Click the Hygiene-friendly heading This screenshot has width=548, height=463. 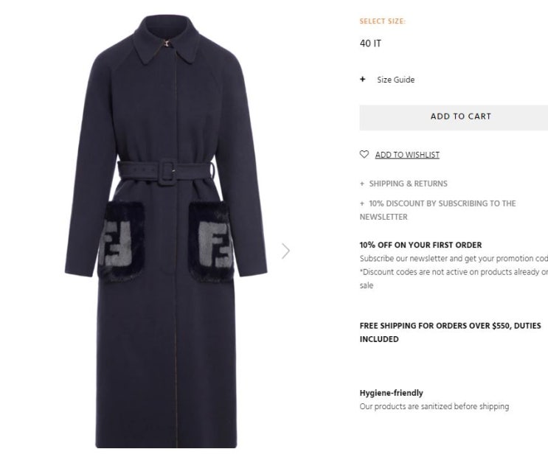(392, 393)
